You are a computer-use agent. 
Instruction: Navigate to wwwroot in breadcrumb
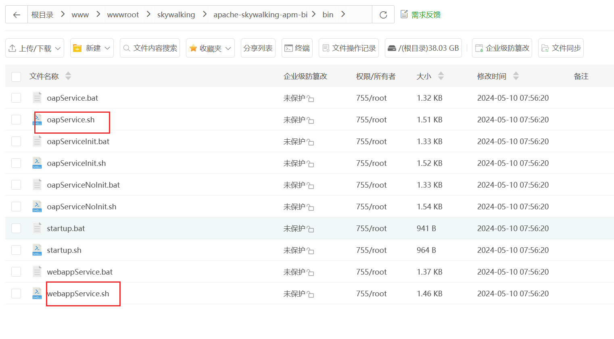click(123, 14)
